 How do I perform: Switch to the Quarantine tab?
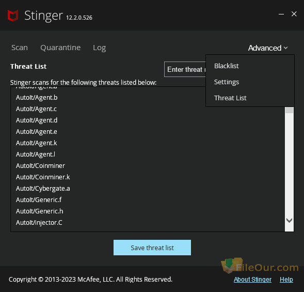click(x=60, y=48)
